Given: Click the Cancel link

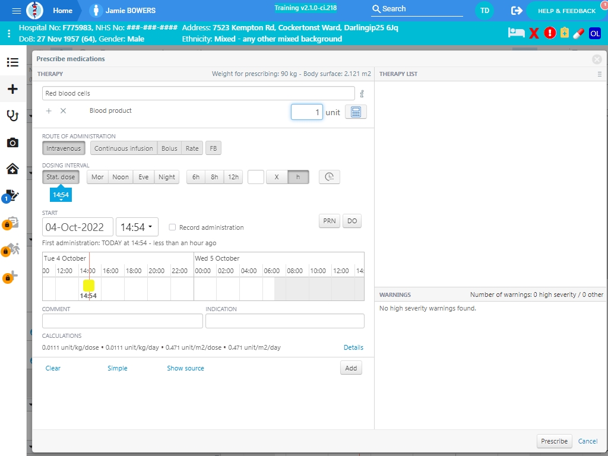Looking at the screenshot, I should [x=588, y=441].
